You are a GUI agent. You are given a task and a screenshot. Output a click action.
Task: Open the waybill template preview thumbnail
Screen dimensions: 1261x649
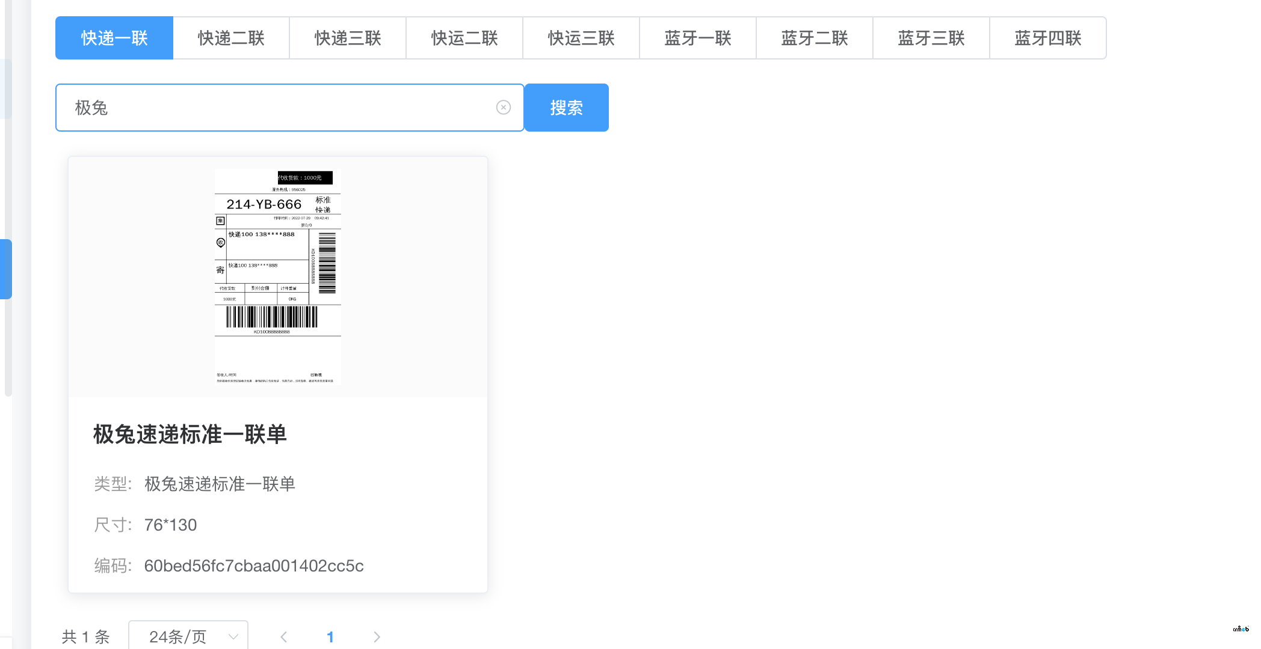[x=278, y=277]
